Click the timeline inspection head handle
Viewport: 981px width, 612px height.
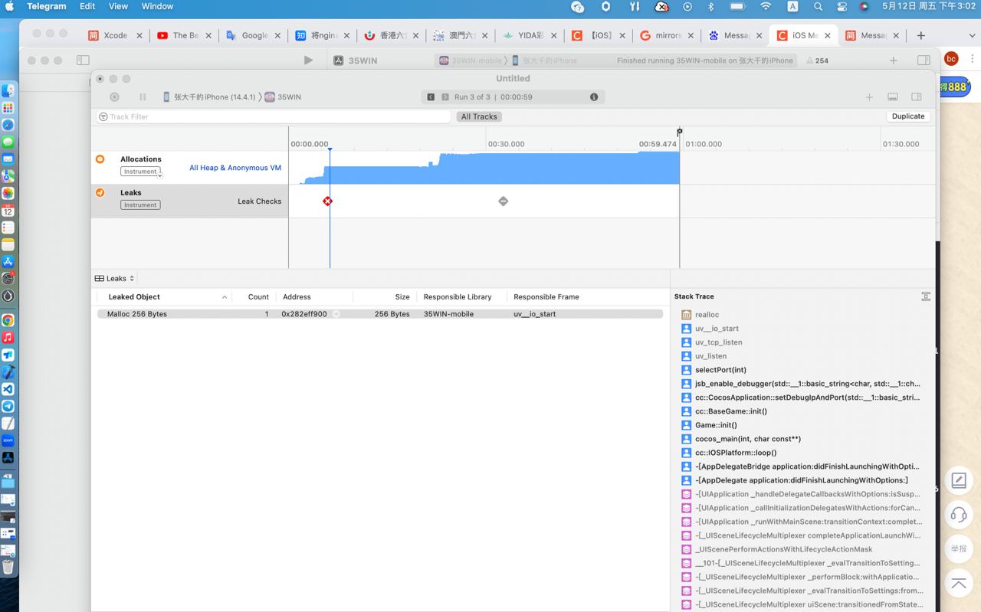click(330, 149)
